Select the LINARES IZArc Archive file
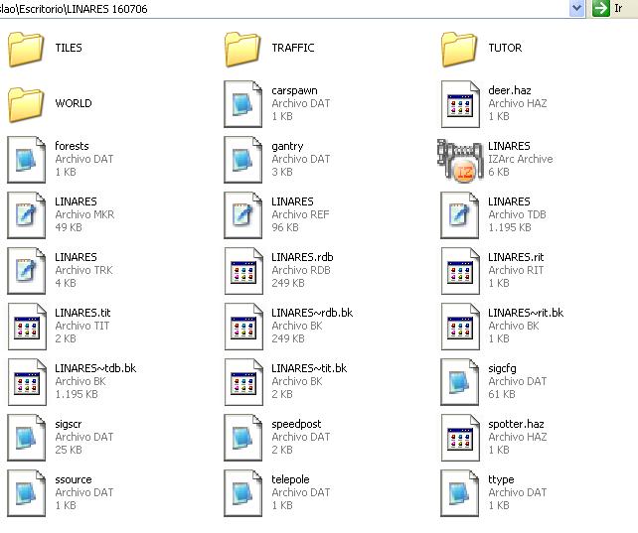638x533 pixels. [x=459, y=159]
